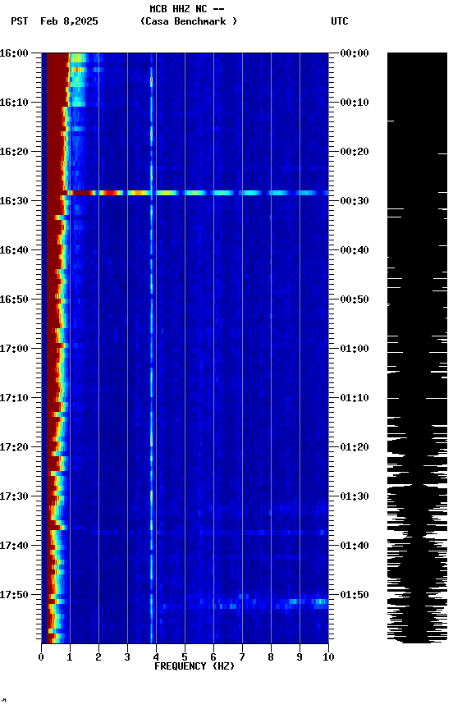Click the '8' frequency axis tick label

pos(271,657)
